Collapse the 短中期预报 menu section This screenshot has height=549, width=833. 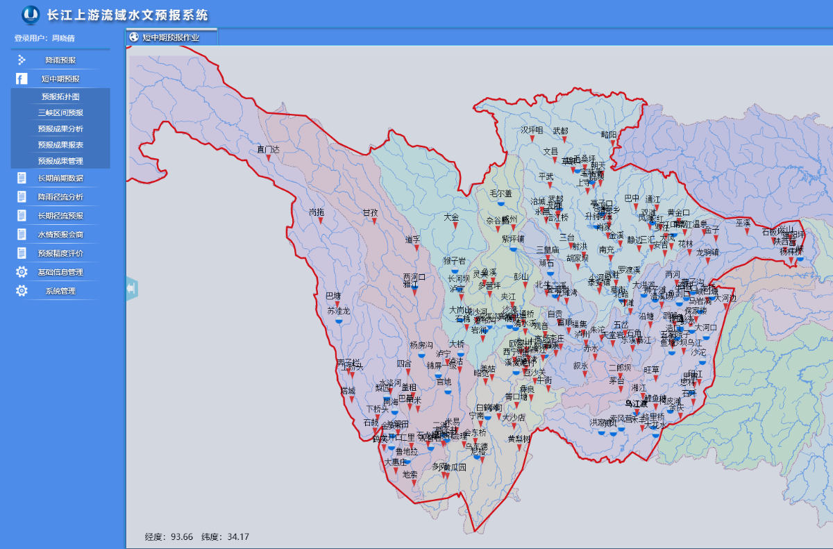60,79
